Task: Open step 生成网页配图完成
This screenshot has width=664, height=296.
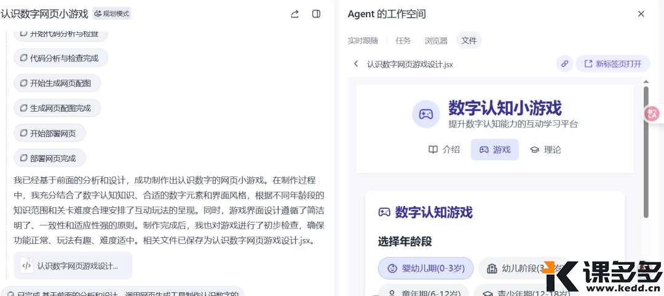Action: (57, 108)
